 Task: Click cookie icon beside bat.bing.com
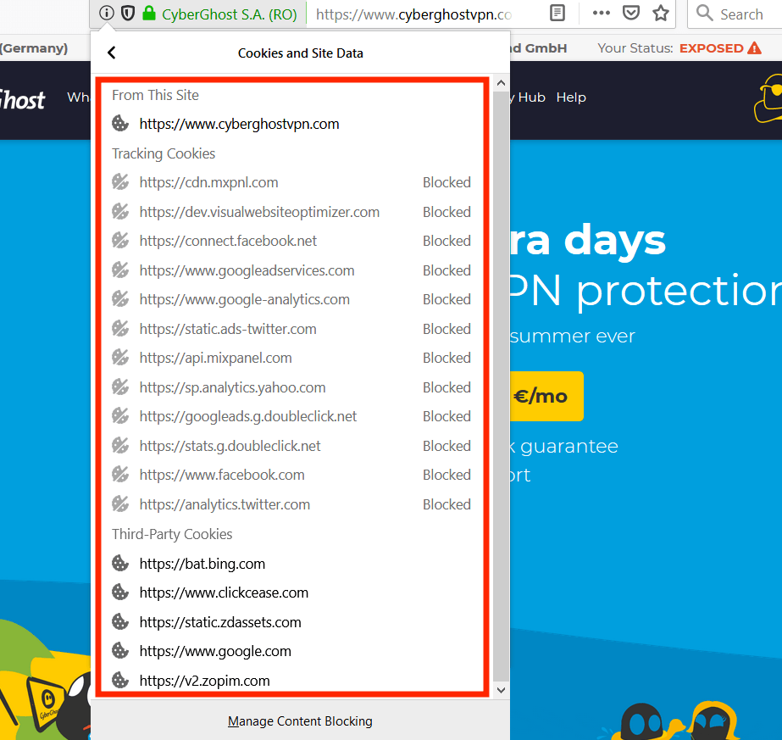tap(120, 564)
